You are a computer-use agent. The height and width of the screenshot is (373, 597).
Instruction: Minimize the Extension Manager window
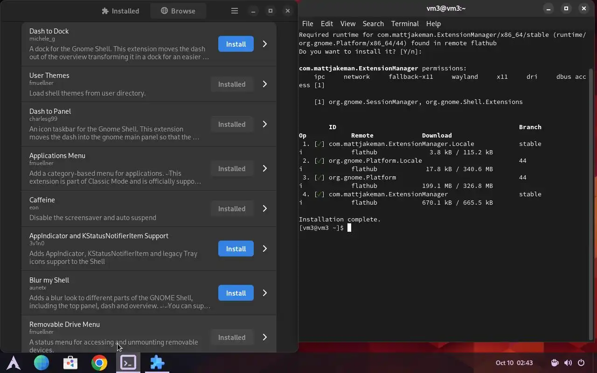[x=253, y=11]
